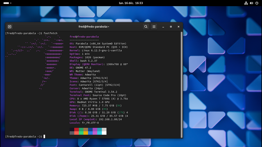262x147 pixels.
Task: Click the WM Theme line 'Adwaita'
Action: pyautogui.click(x=90, y=74)
